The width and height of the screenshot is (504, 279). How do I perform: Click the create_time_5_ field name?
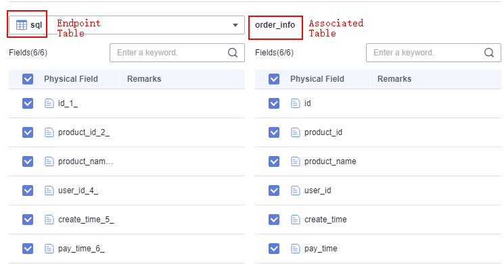point(86,220)
